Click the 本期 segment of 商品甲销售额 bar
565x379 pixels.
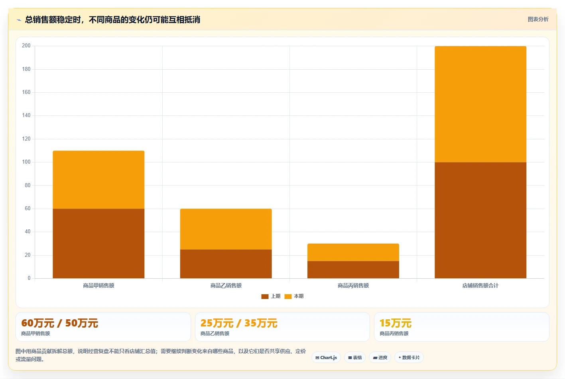tap(98, 180)
